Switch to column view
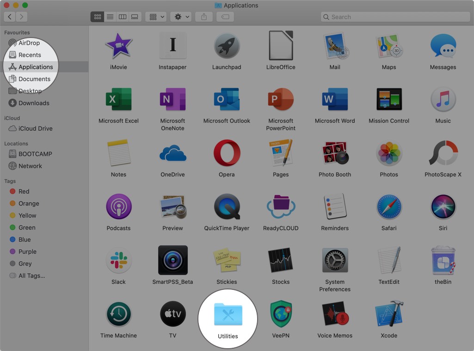The height and width of the screenshot is (351, 474). click(123, 17)
